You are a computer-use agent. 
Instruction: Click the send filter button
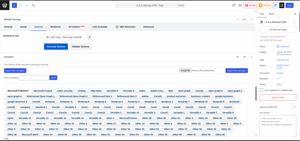53,78
